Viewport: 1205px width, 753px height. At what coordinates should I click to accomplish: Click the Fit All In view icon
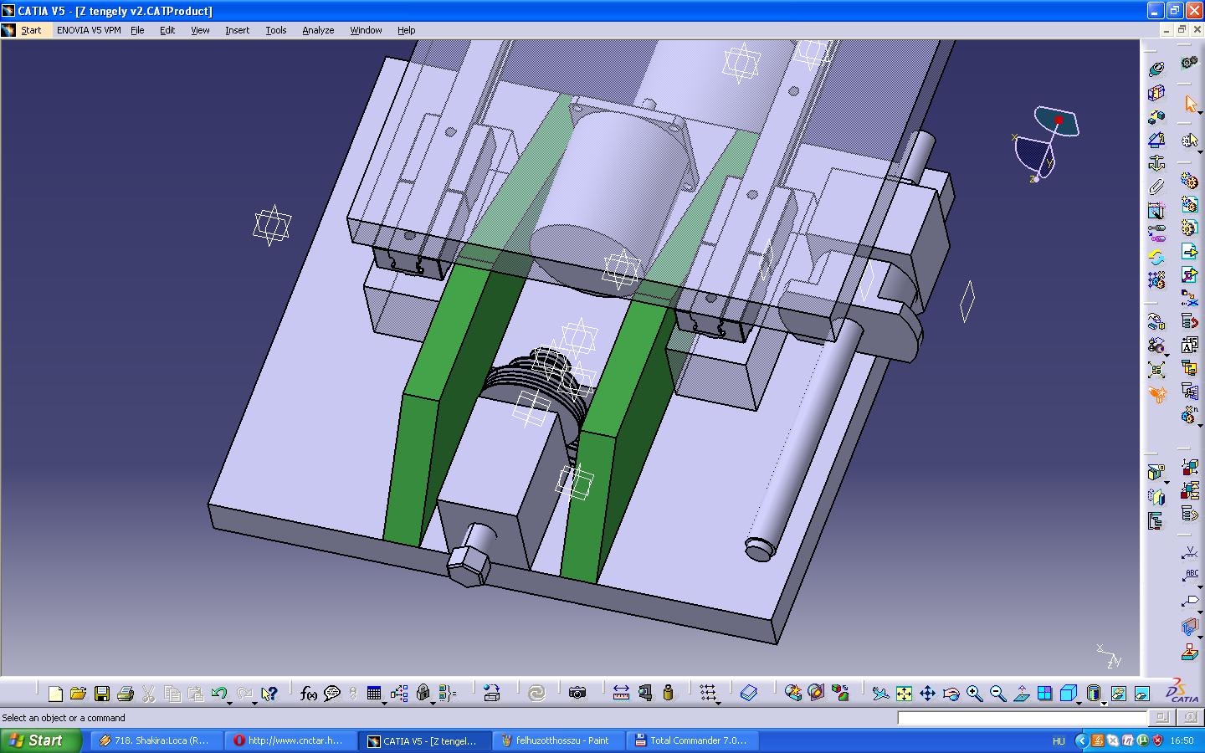tap(904, 694)
